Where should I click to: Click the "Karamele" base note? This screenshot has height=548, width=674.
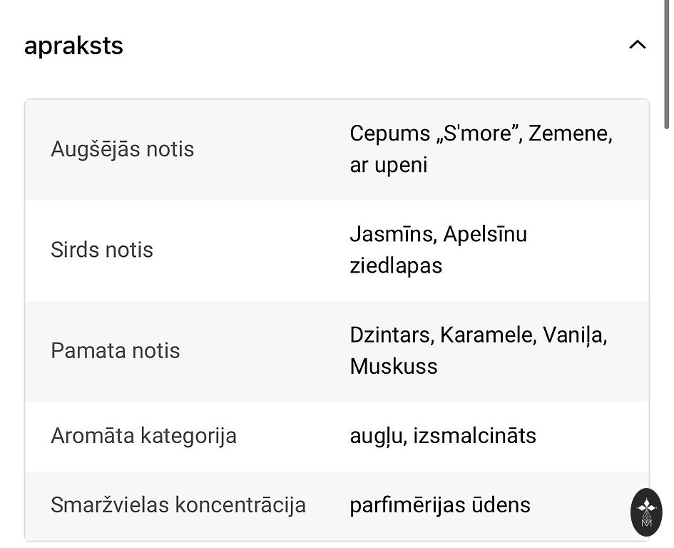coord(487,335)
